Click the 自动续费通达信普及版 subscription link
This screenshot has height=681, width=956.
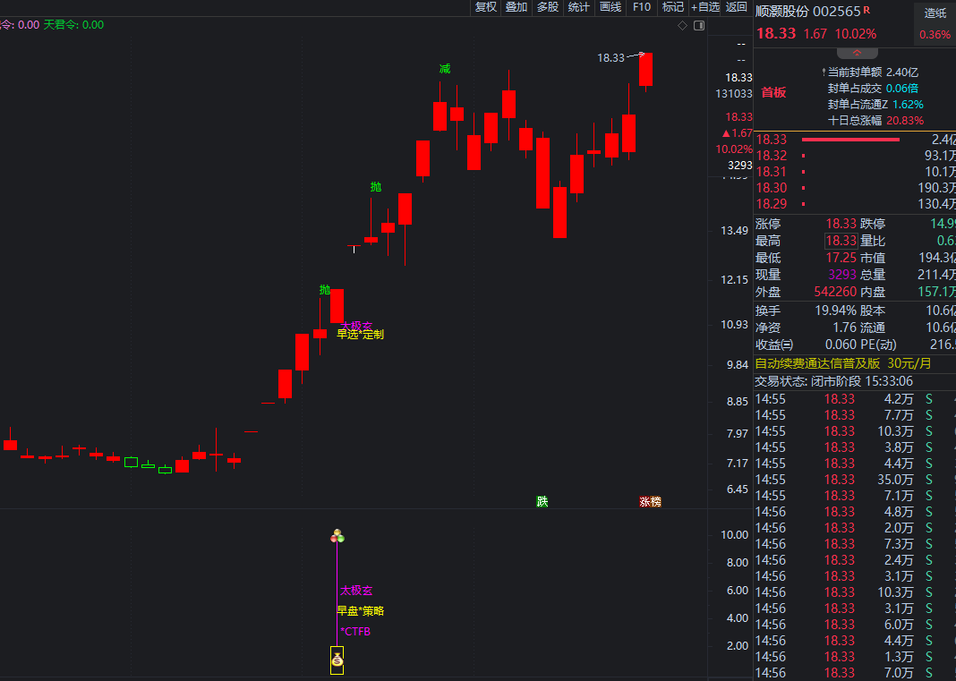point(819,363)
